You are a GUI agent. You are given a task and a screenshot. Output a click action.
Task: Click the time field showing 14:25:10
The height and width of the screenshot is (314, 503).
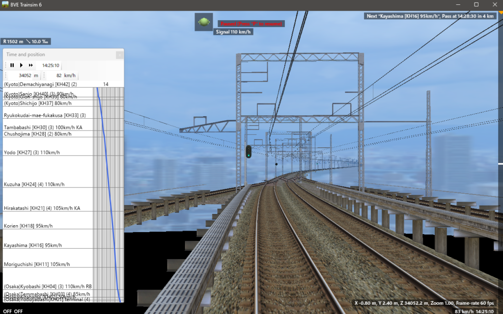[x=50, y=65]
